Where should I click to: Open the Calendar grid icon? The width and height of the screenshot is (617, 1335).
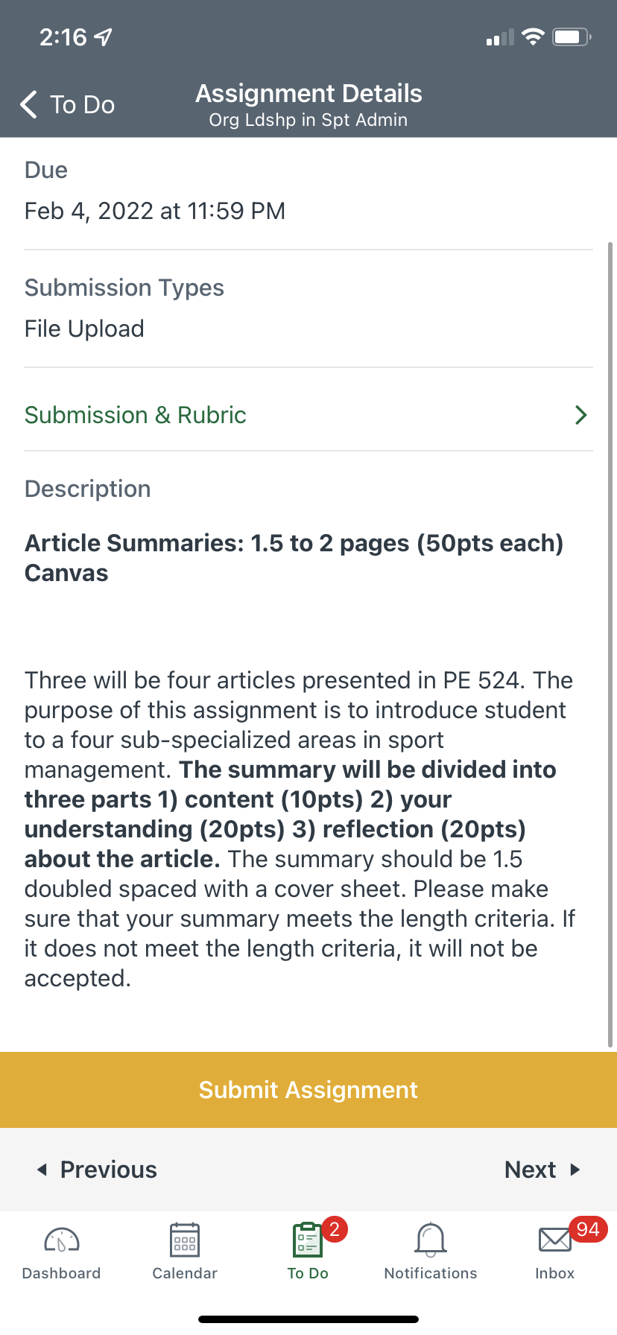coord(185,1240)
